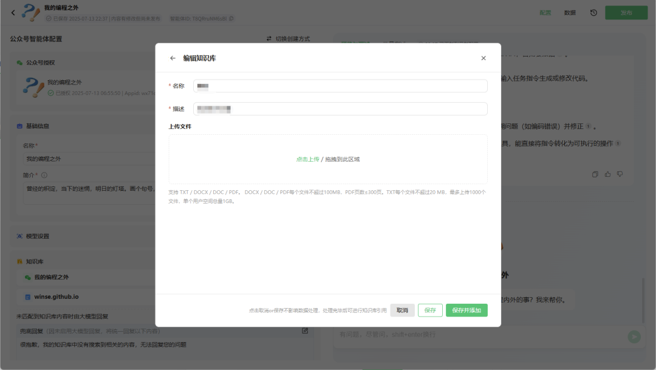Close the 编辑知识库 dialog with X
Screen dimensions: 656x370
483,58
